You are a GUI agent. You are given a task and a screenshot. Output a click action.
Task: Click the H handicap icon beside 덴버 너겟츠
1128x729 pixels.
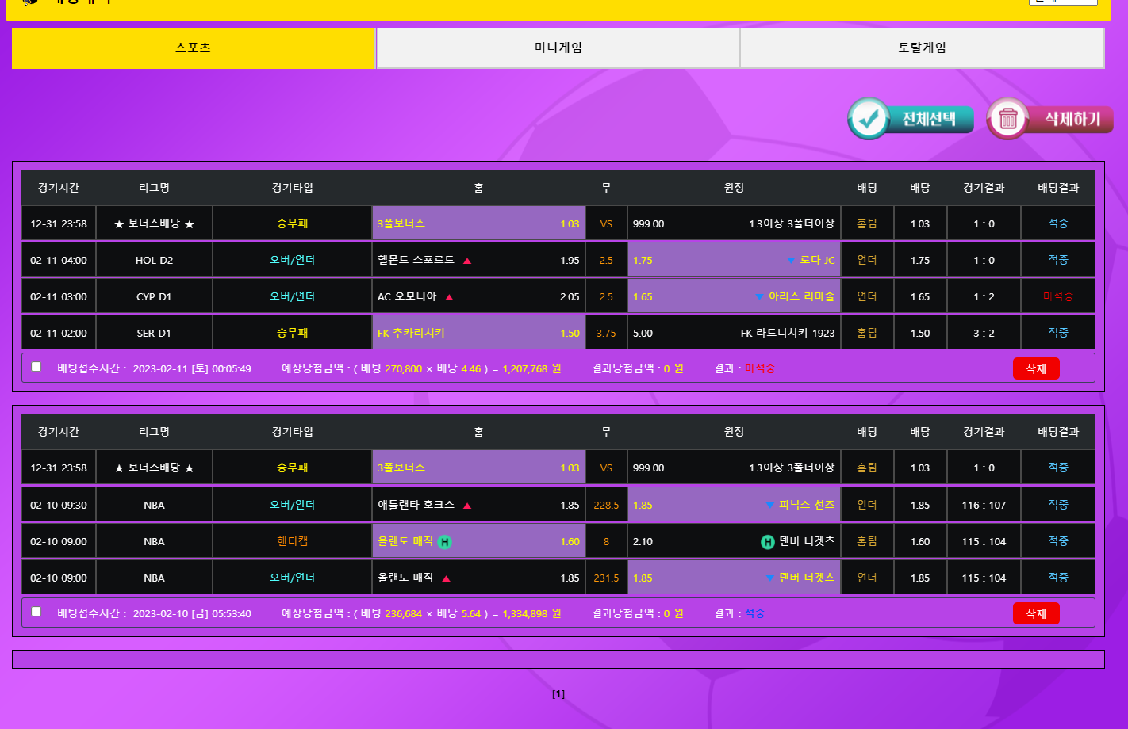click(x=767, y=542)
